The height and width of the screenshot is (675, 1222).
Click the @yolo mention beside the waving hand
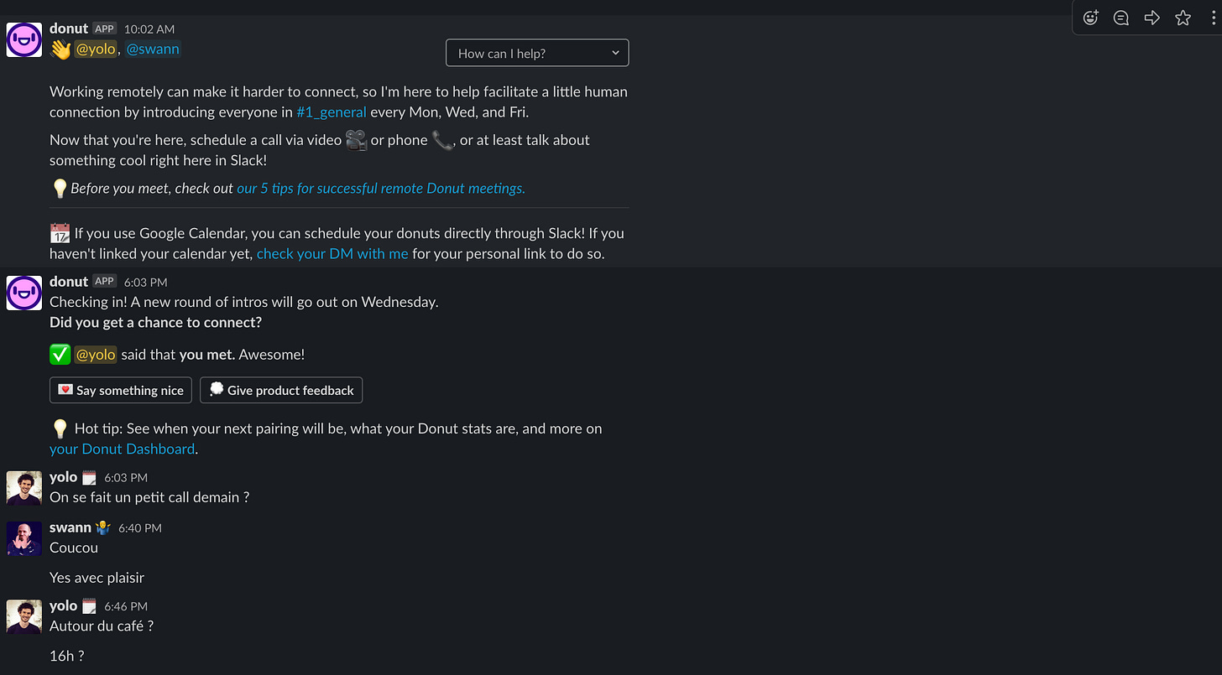pos(96,49)
